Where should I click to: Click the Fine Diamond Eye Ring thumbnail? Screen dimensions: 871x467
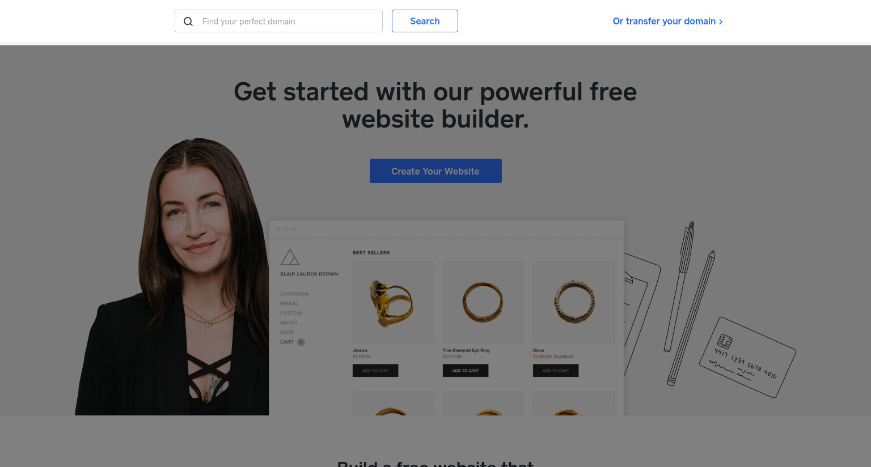pos(484,302)
